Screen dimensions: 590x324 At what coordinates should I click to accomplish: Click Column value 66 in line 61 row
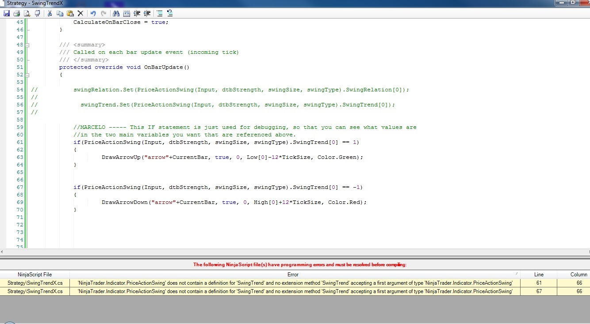[x=574, y=283]
